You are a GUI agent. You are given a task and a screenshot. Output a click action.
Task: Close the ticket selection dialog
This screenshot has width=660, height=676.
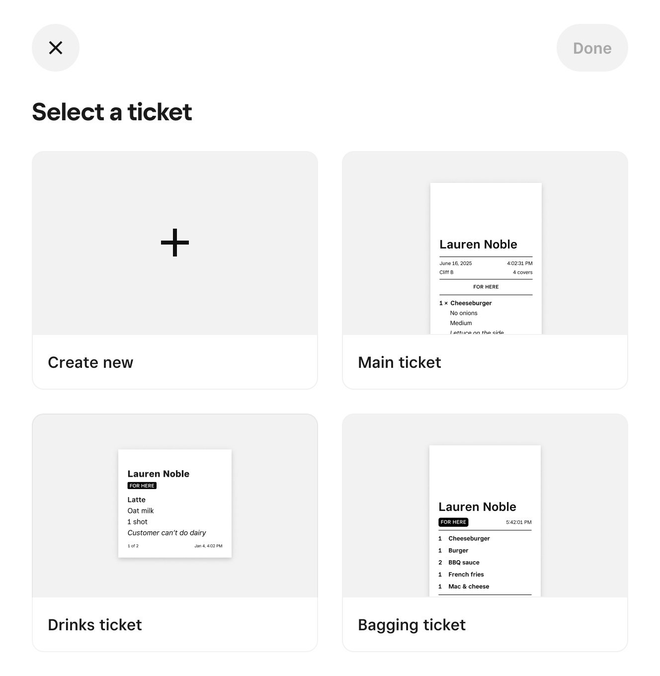pos(56,48)
